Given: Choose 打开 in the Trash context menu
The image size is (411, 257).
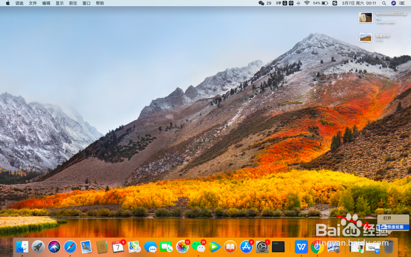Looking at the screenshot, I should coord(393,218).
